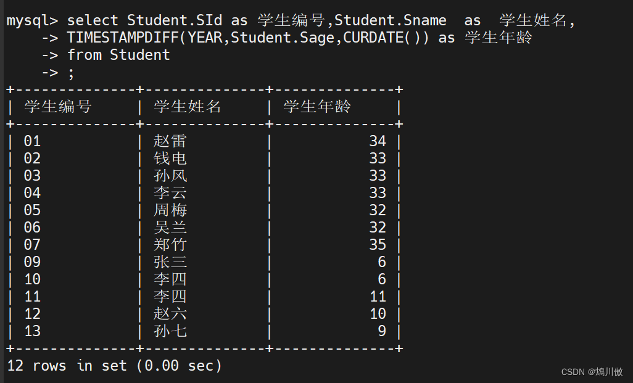Select the 学生姓名 header in result table

pyautogui.click(x=188, y=107)
